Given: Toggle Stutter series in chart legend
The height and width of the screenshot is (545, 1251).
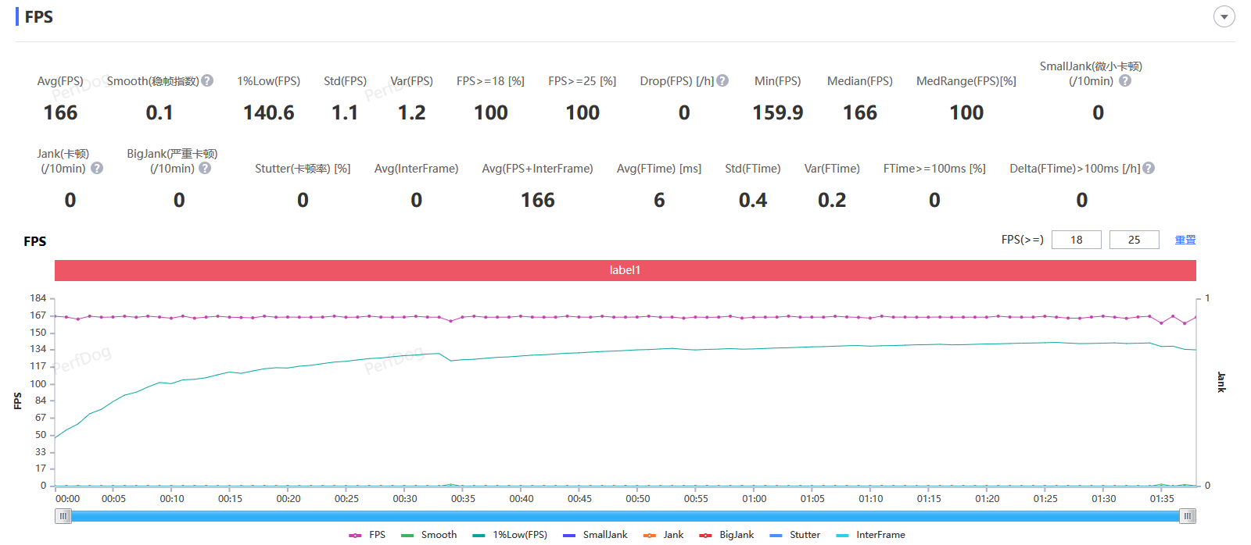Looking at the screenshot, I should (x=795, y=535).
